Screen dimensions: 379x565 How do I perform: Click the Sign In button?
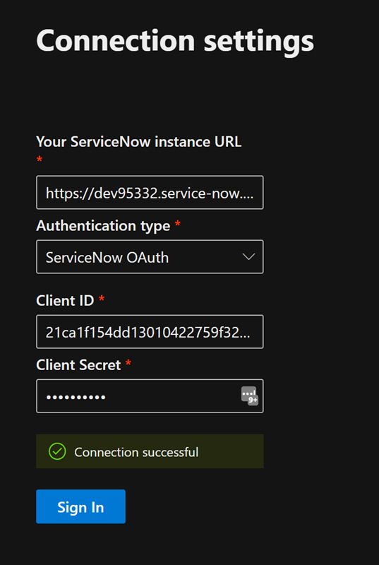pyautogui.click(x=80, y=506)
